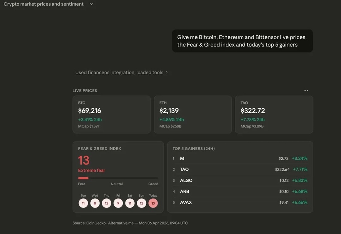Select the Thu circle showing 12

[107, 203]
